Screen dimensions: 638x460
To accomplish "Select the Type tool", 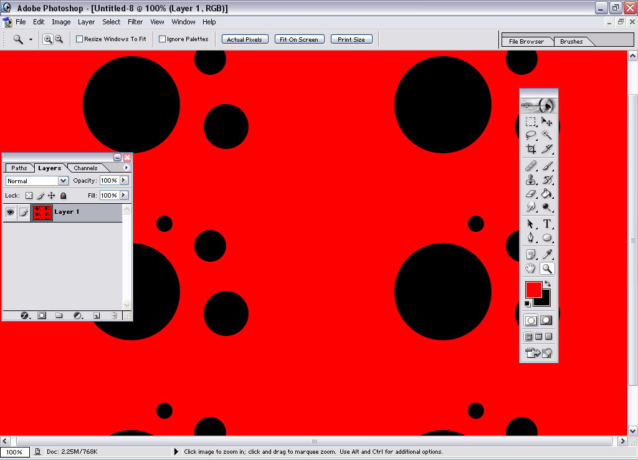I will coord(547,224).
